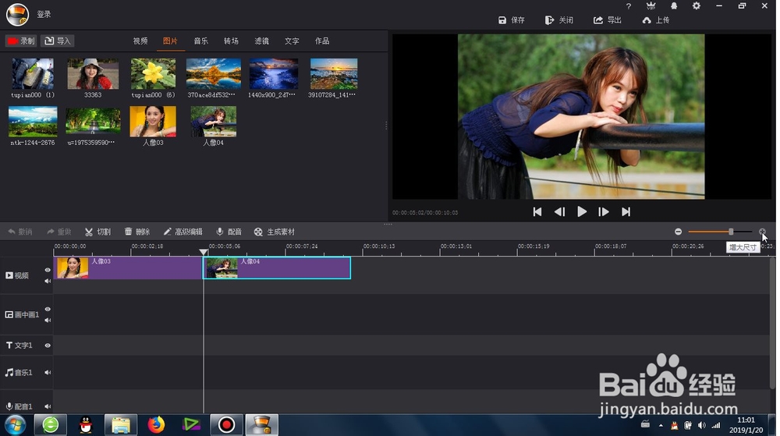
Task: Click the 录制 record button
Action: click(x=21, y=41)
